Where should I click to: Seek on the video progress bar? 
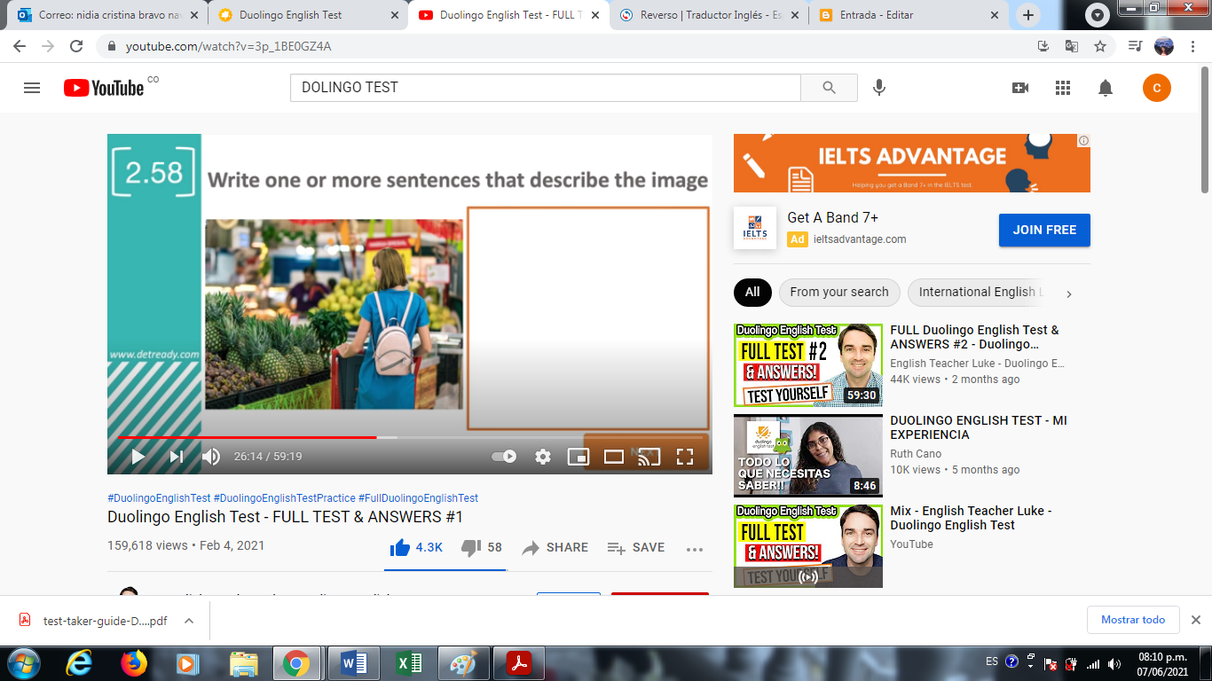(410, 437)
